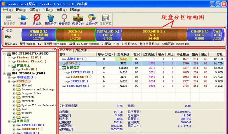Close the left tree panel with x
228x134 pixels.
tap(55, 49)
